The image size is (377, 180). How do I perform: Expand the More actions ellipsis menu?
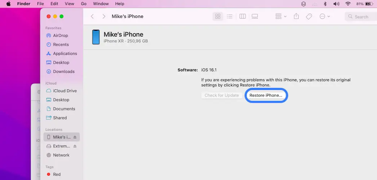click(x=325, y=17)
